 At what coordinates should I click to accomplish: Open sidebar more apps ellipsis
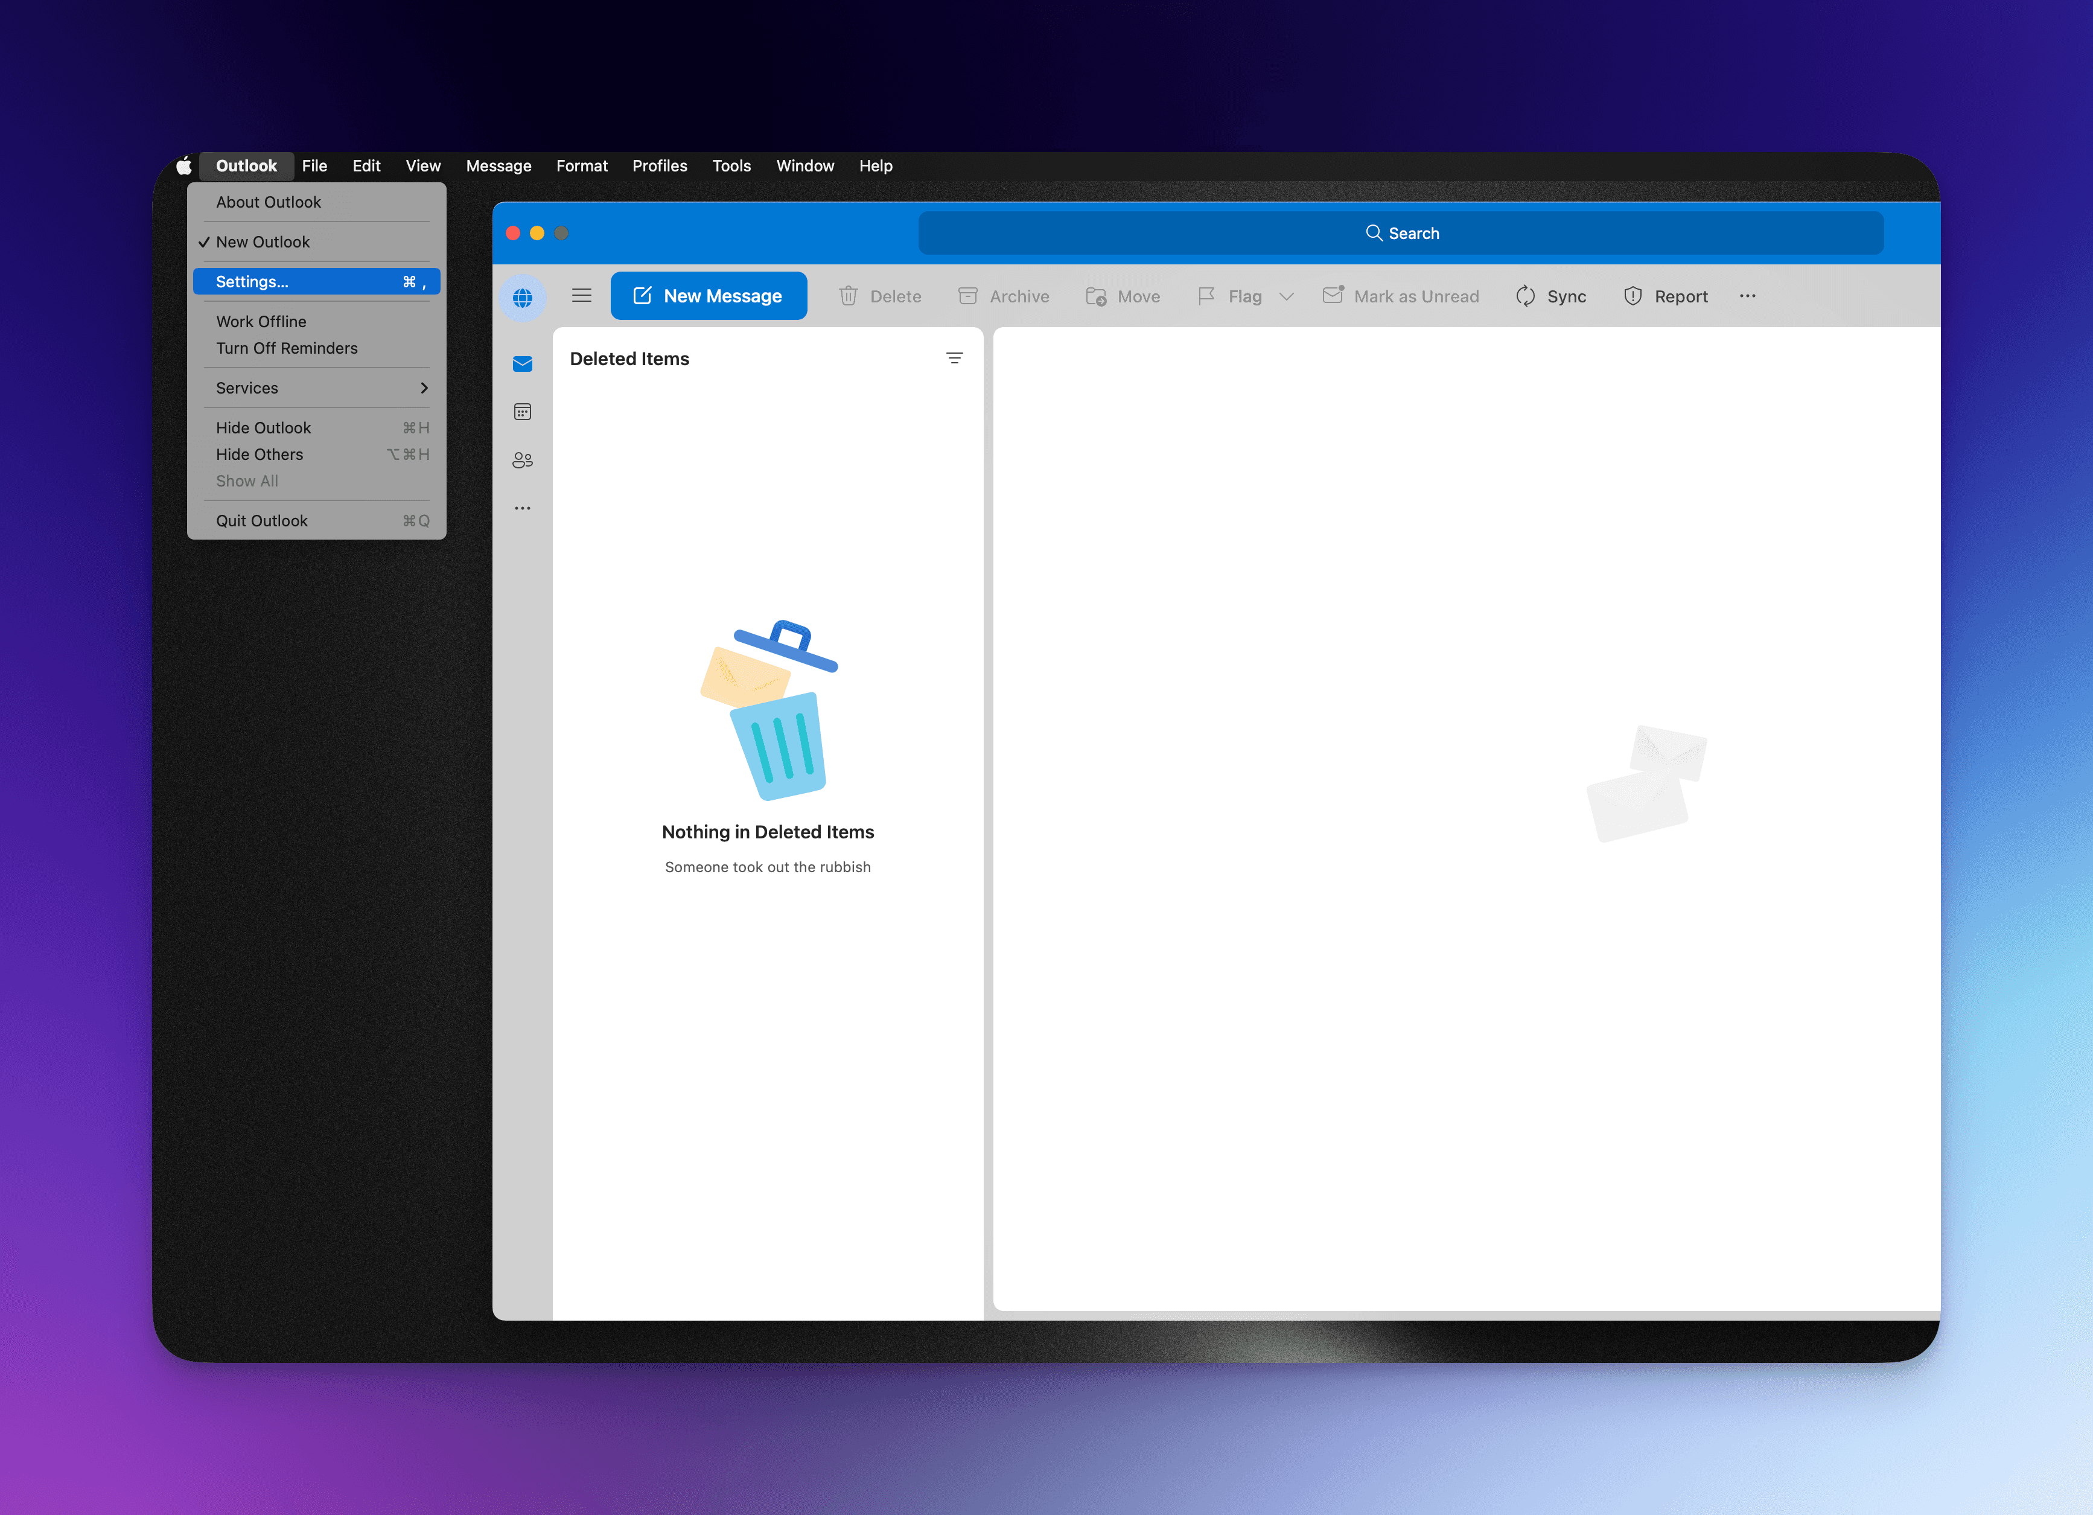(x=522, y=508)
